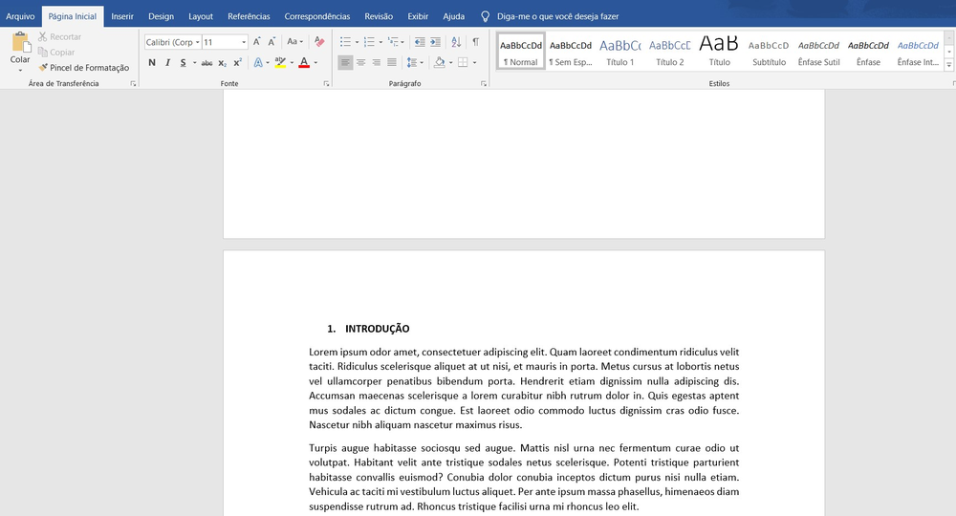Toggle underline (S) formatting
Viewport: 956px width, 516px height.
tap(183, 62)
